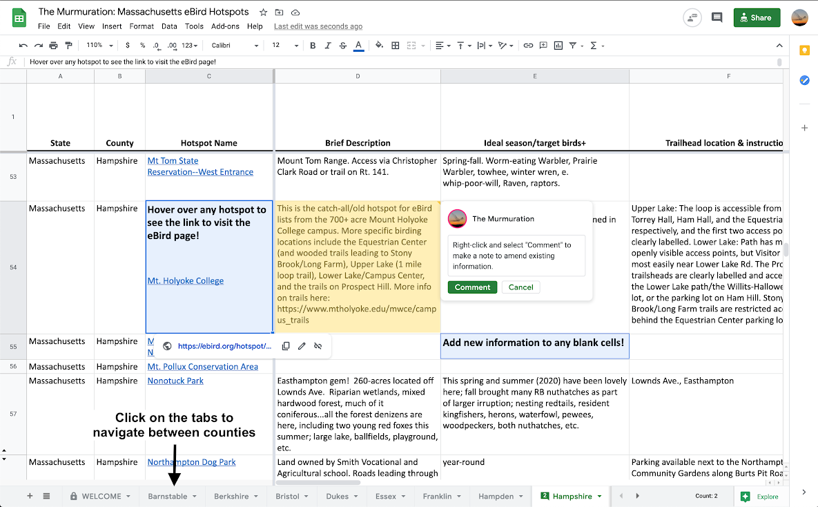Open text wrapping dropdown
This screenshot has width=818, height=507.
tap(485, 46)
